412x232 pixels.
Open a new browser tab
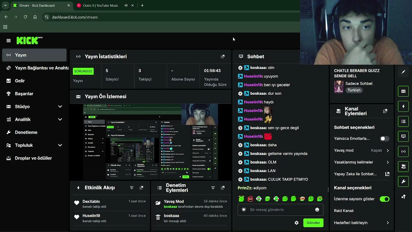point(142,5)
